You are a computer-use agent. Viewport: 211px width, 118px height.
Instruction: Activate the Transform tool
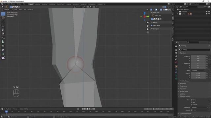(3, 33)
